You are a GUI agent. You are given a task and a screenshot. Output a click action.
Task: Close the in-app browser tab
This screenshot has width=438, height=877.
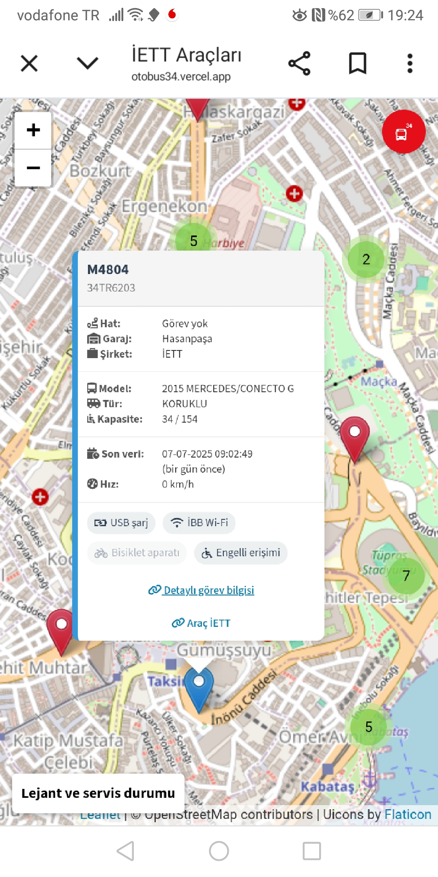click(x=29, y=63)
